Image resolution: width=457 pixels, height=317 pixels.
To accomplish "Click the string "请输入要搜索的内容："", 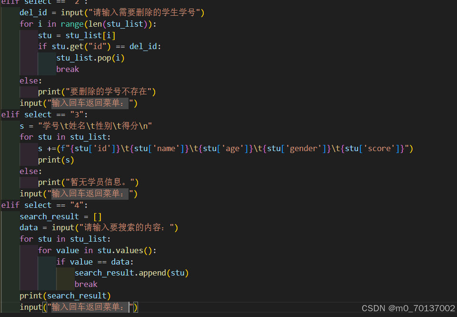I will coord(127,227).
